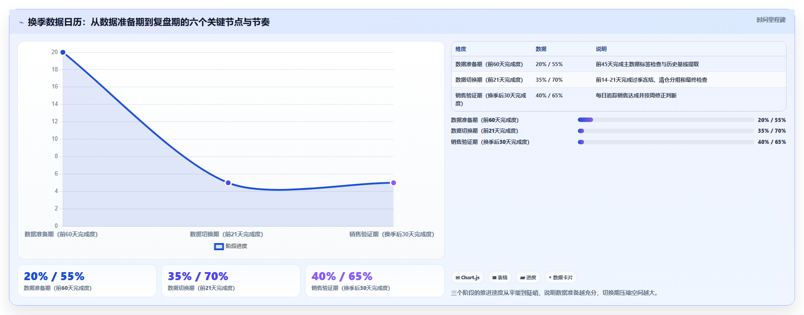Click the note 每日追踪销售达成并按周修正判断

[636, 96]
